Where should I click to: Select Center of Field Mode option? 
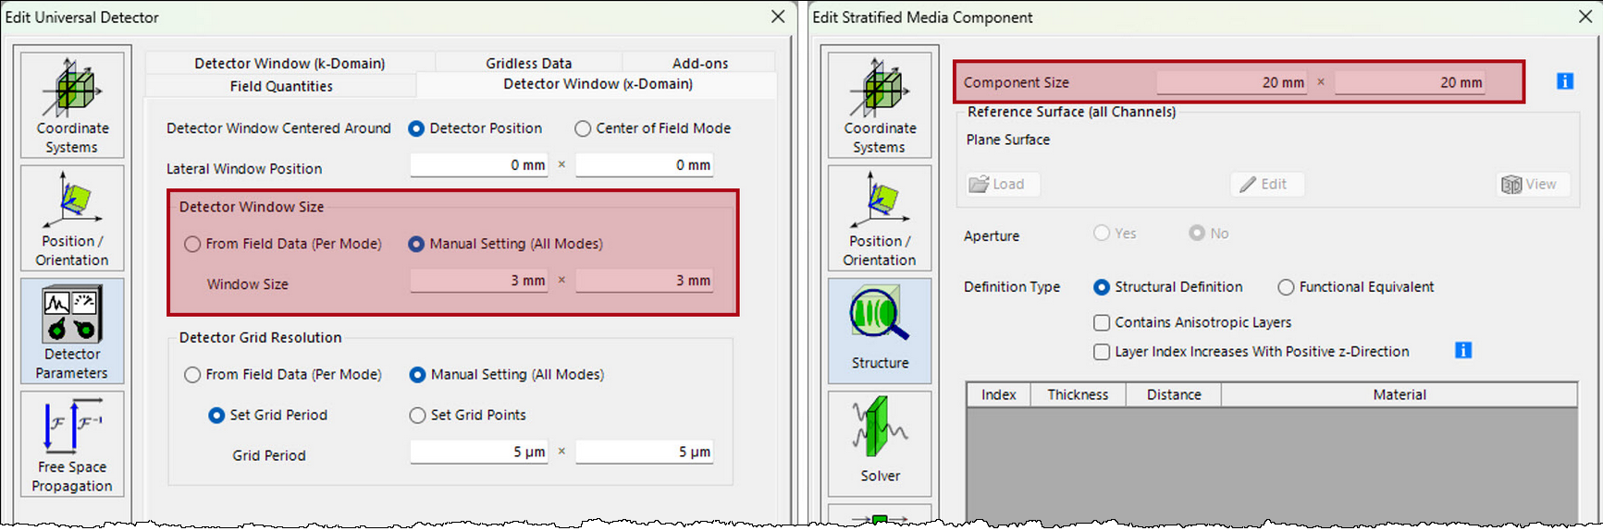[x=653, y=128]
